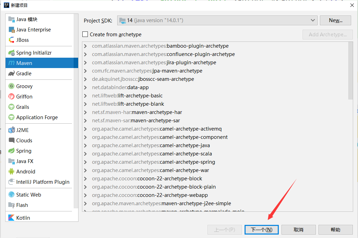Expand jbosscc-seam-archetype entry
The width and height of the screenshot is (358, 238).
click(85, 79)
